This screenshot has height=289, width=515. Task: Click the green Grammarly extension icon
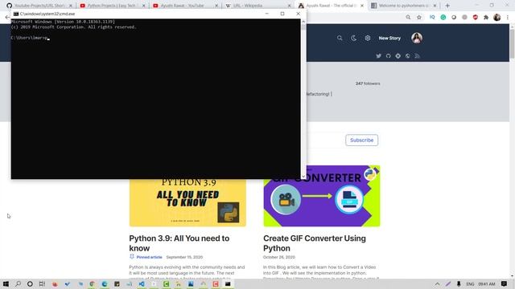click(x=443, y=18)
